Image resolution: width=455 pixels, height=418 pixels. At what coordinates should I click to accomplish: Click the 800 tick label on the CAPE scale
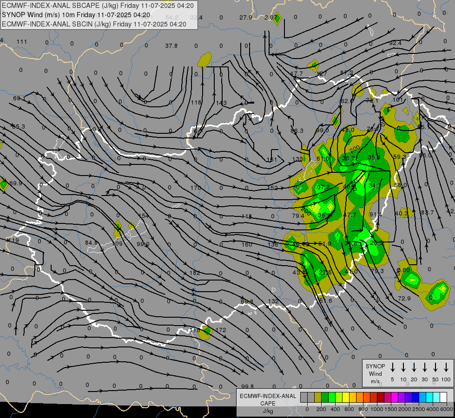click(x=363, y=409)
